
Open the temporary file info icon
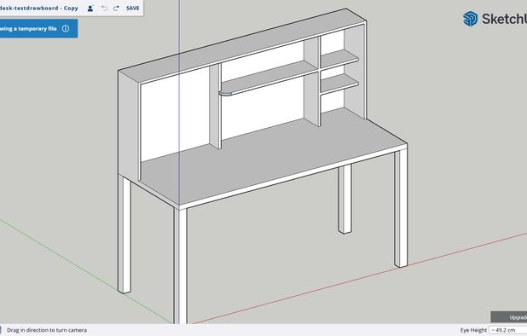[66, 28]
